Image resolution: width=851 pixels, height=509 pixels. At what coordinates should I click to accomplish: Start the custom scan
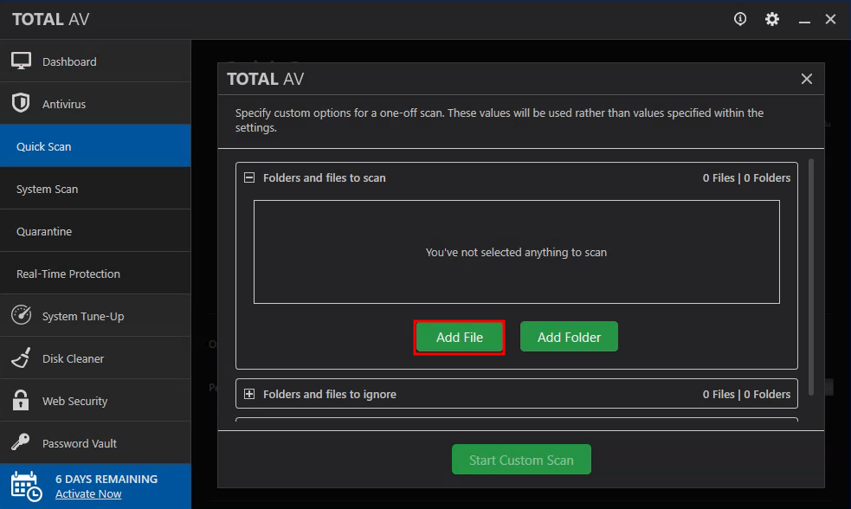click(521, 459)
